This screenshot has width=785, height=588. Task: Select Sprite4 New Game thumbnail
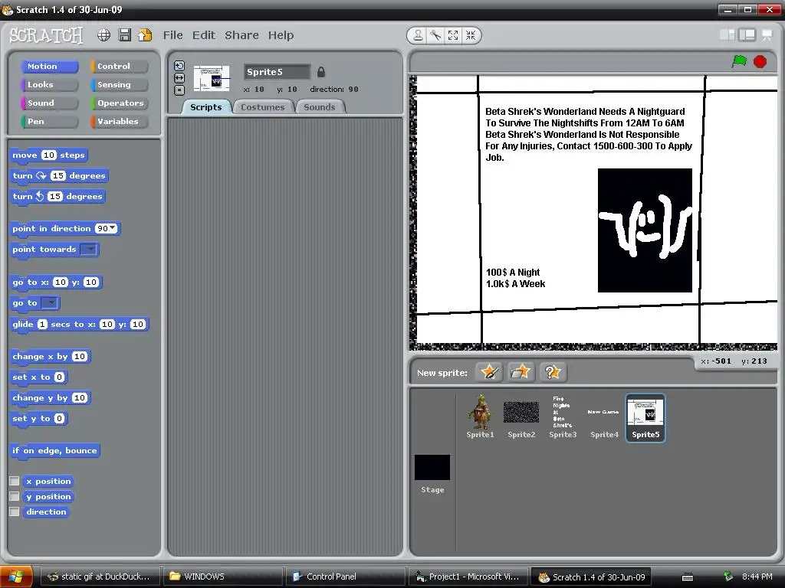coord(604,417)
